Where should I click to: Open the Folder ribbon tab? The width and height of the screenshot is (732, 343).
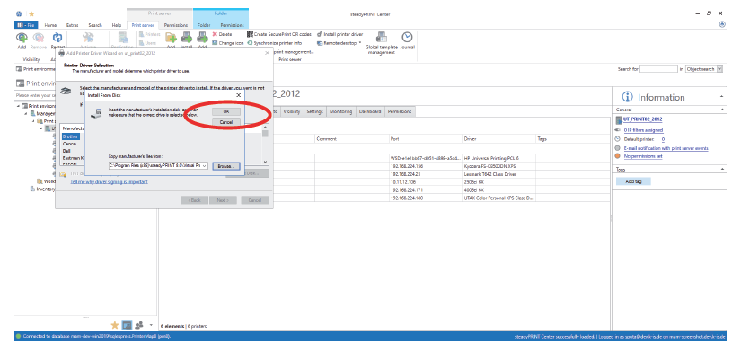click(204, 25)
